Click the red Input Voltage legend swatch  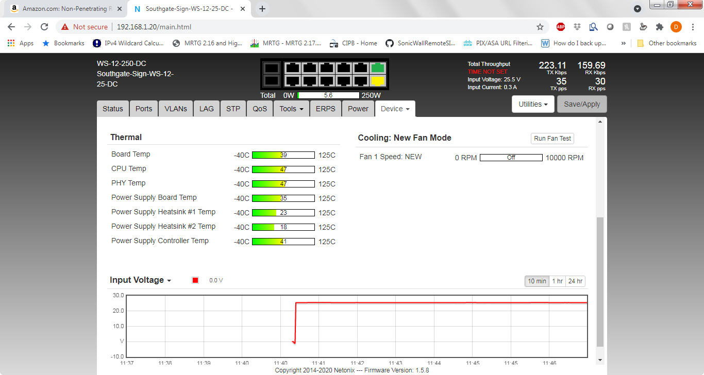point(195,280)
